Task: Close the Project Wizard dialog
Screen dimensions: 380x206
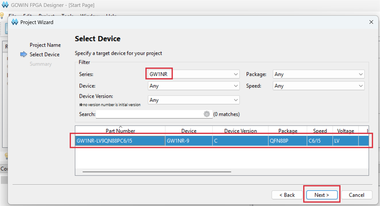Action: point(371,22)
